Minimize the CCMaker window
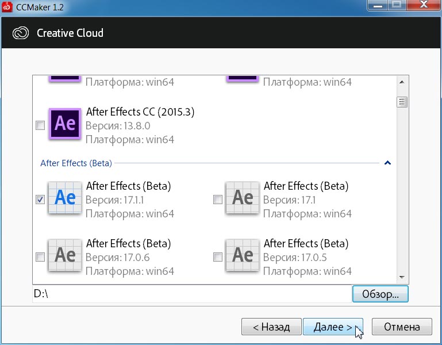Screen dimensions: 442x345 (378, 5)
